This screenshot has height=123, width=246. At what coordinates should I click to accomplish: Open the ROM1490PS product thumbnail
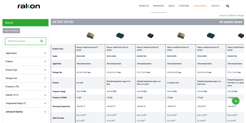pyautogui.click(x=181, y=36)
